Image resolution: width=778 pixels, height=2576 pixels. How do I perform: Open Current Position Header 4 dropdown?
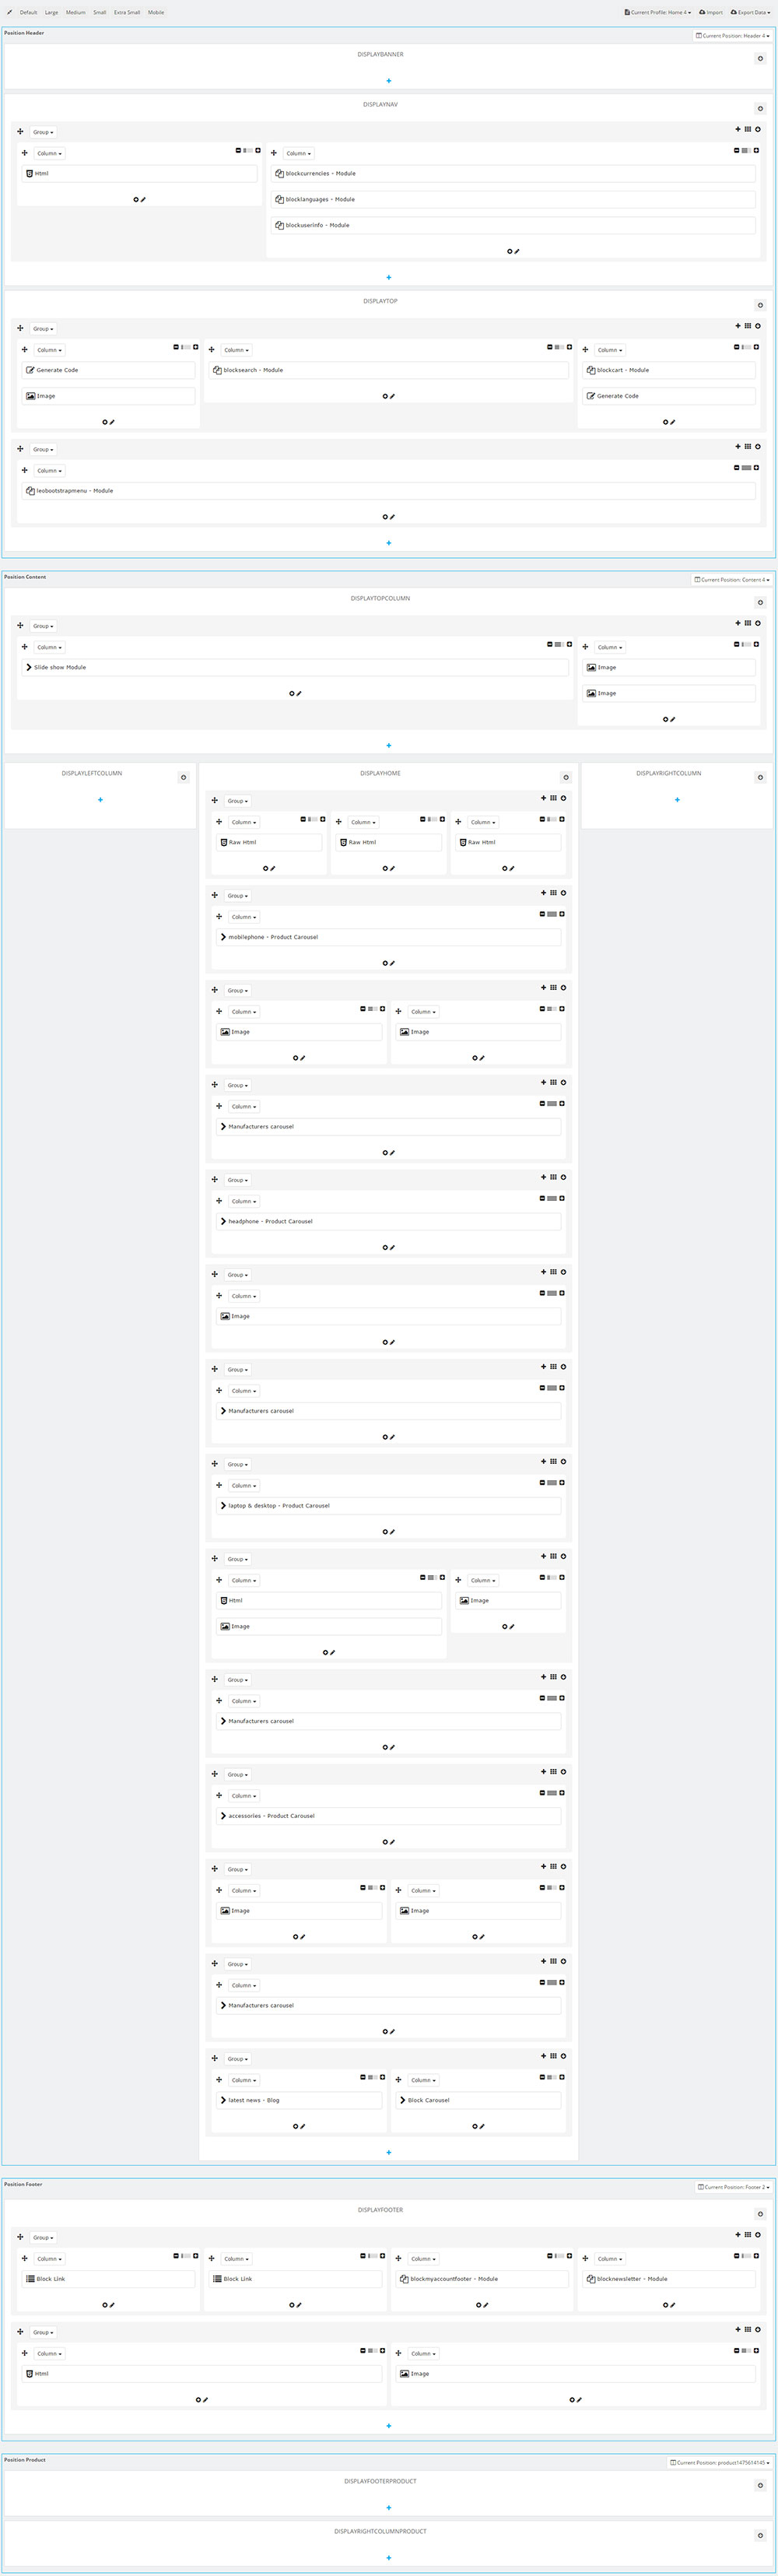coord(733,35)
